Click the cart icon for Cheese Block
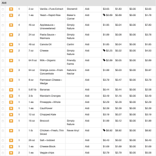The width and height of the screenshot is (156, 156). 11,147
